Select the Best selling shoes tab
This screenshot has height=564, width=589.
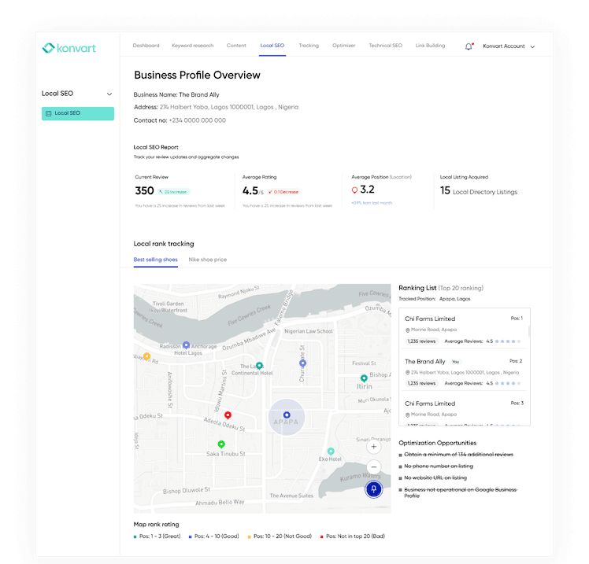155,260
